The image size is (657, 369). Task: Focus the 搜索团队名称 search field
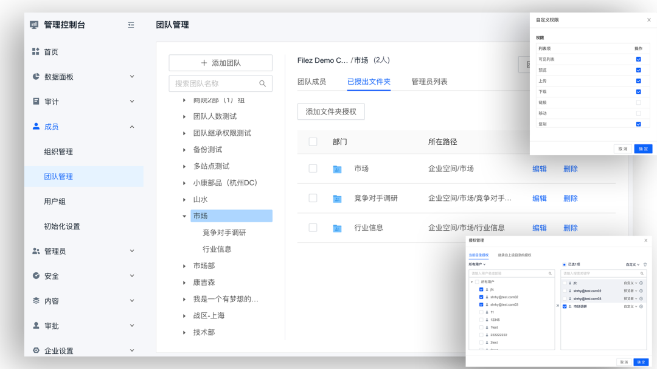point(221,83)
